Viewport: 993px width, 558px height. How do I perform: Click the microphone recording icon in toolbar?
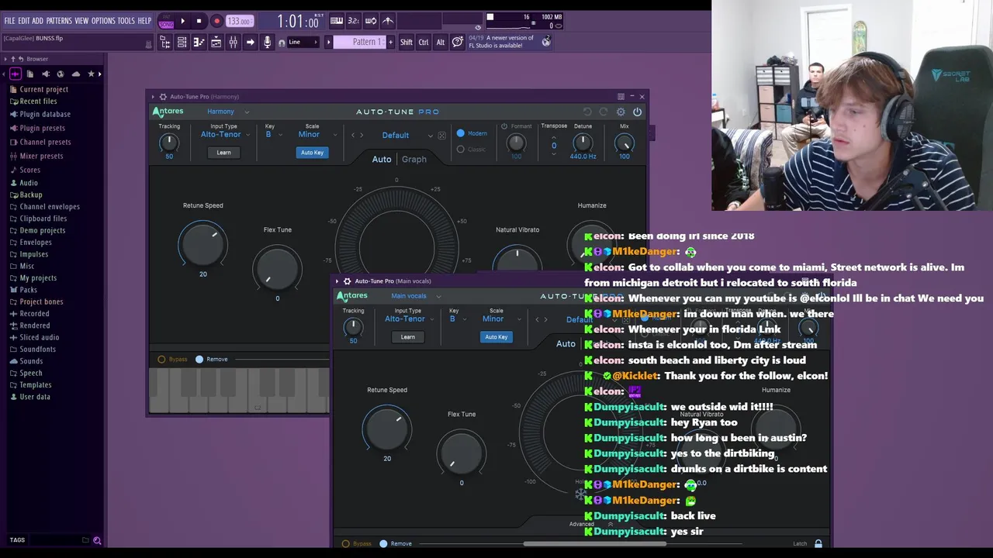pos(267,42)
